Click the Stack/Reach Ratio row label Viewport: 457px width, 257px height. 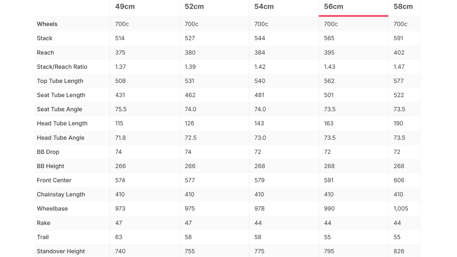(x=62, y=67)
